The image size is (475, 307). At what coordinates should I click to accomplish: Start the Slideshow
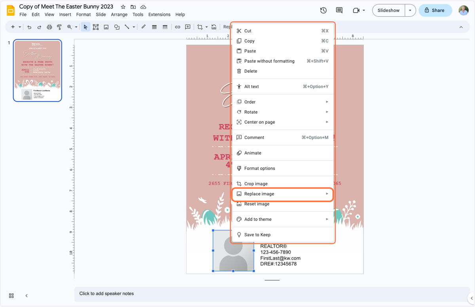pos(389,10)
